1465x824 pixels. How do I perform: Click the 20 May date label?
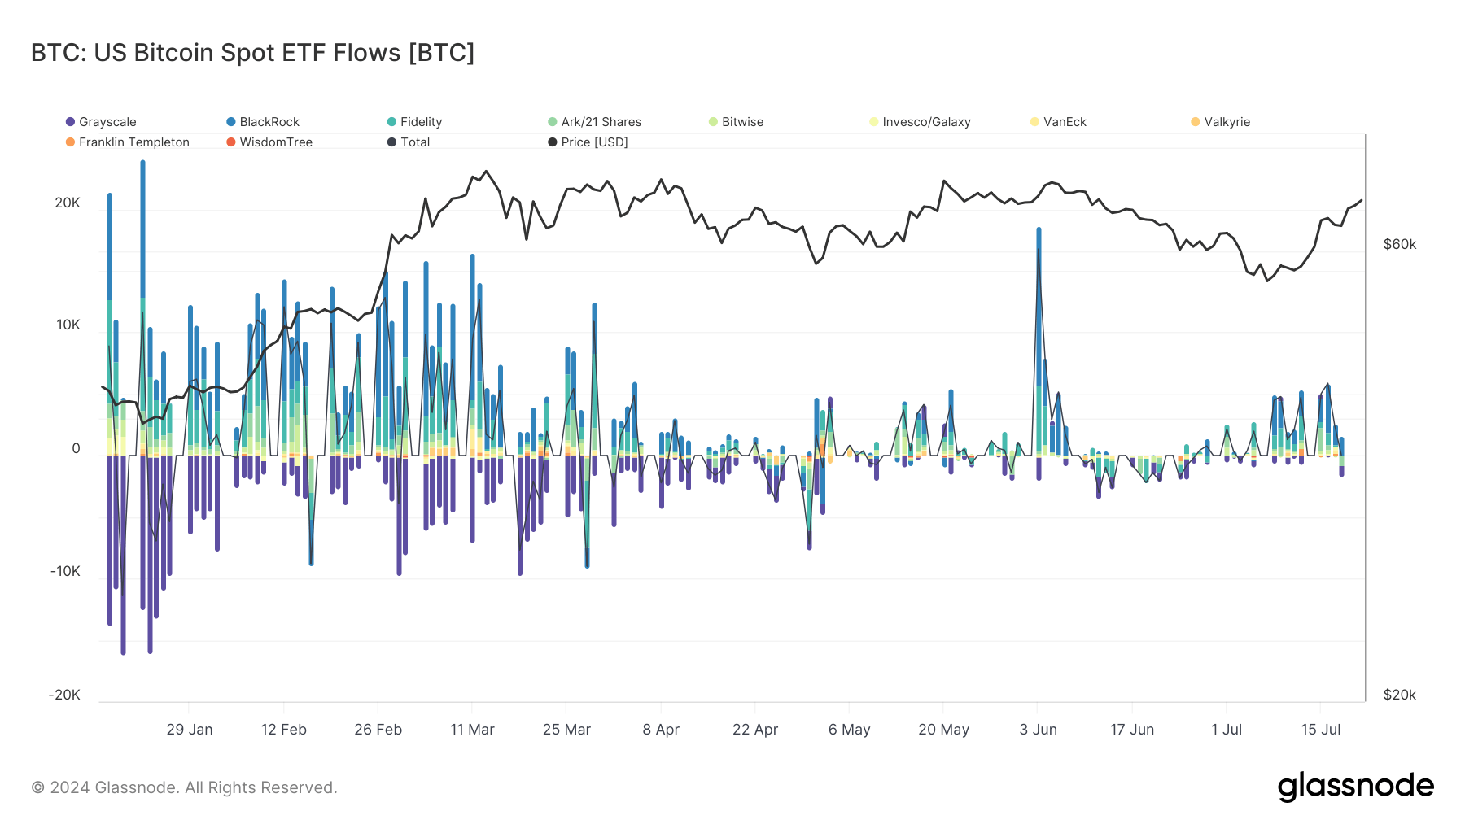point(944,730)
